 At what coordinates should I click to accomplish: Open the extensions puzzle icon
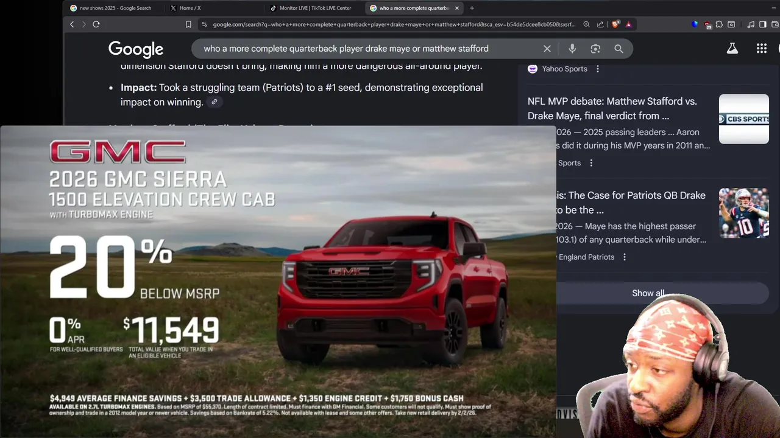[720, 24]
